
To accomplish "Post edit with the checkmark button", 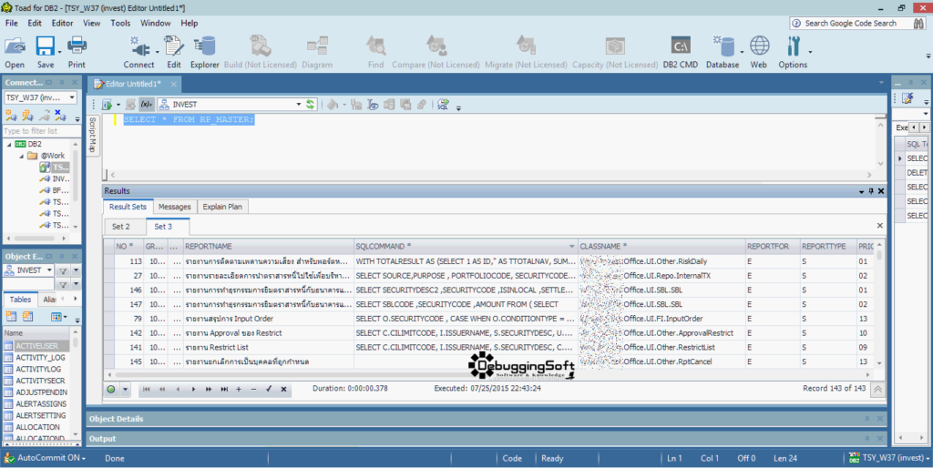I will [269, 389].
